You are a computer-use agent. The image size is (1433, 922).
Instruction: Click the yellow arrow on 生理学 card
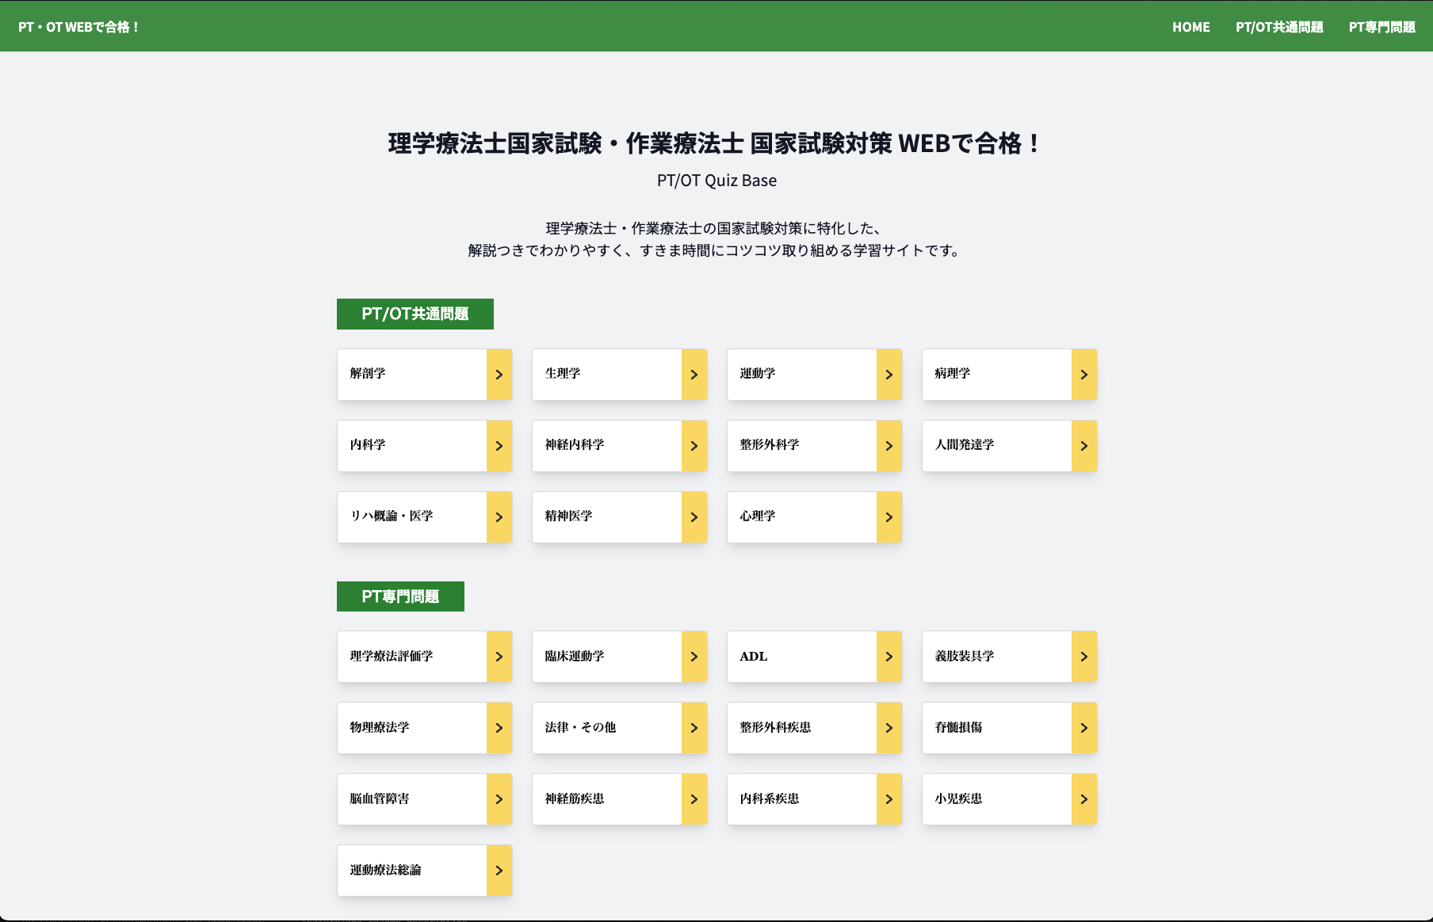point(694,375)
